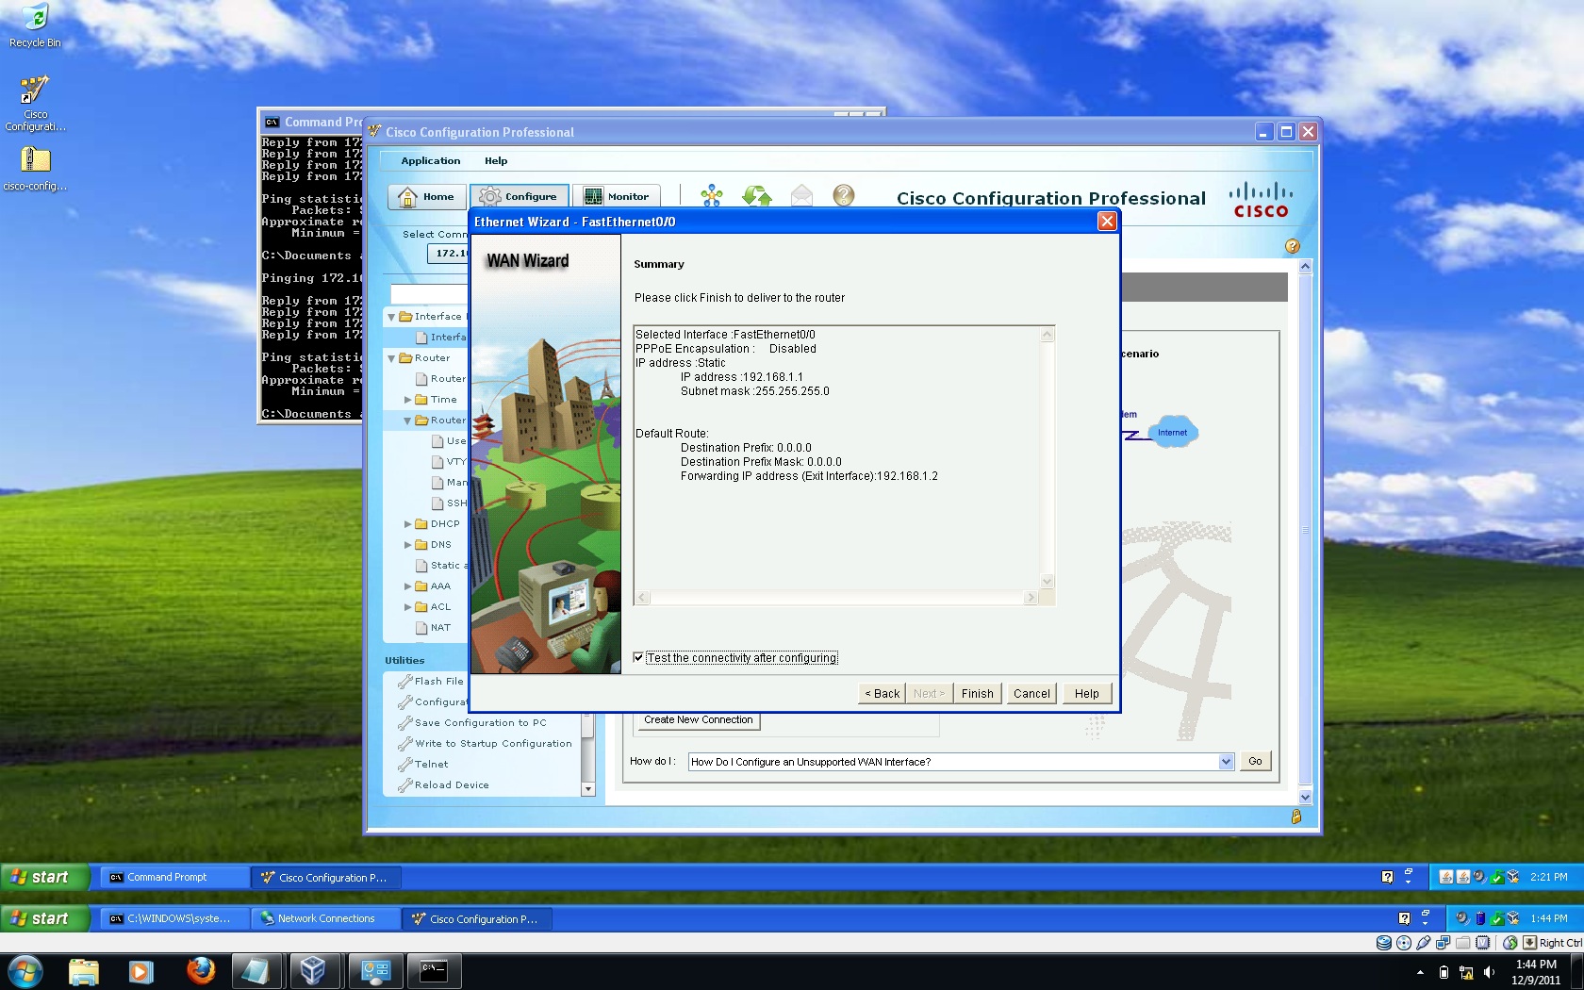Open the Application menu
Image resolution: width=1584 pixels, height=990 pixels.
click(x=431, y=161)
